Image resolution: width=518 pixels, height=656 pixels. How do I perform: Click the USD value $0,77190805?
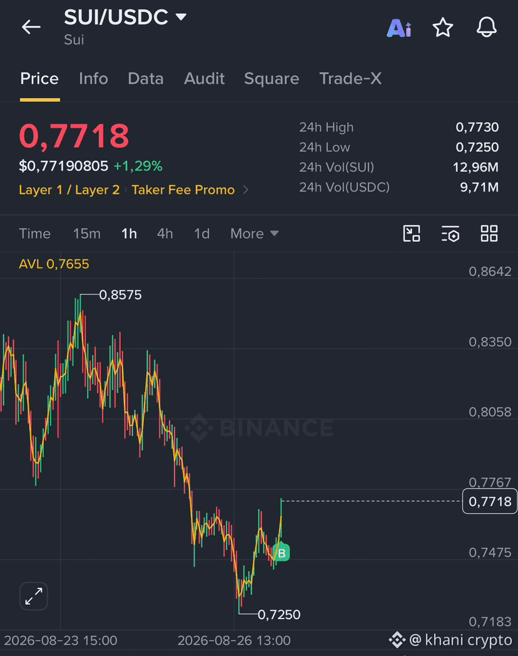point(64,166)
